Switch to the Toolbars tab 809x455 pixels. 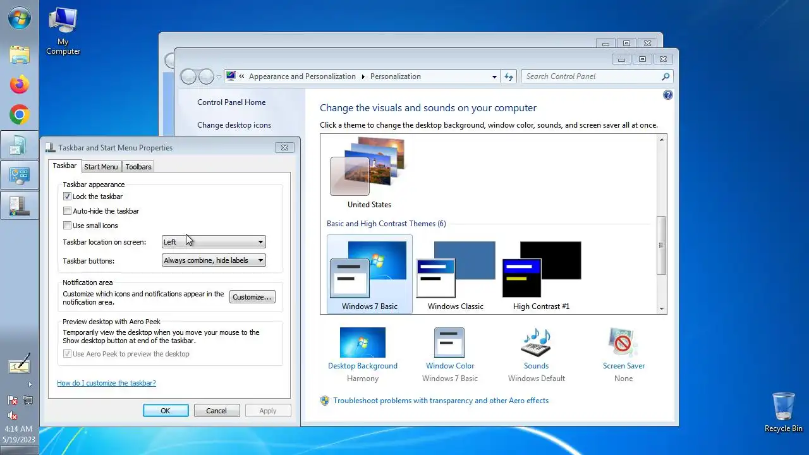coord(138,167)
